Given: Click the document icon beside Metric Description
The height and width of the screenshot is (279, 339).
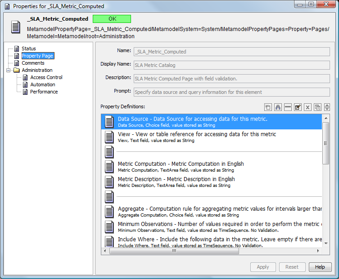Looking at the screenshot, I should coord(109,182).
